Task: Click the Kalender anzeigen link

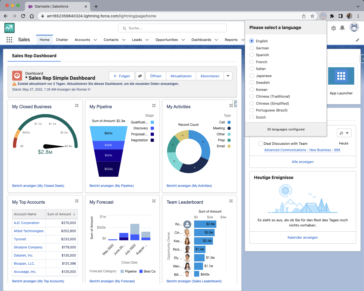Action: coord(303,238)
